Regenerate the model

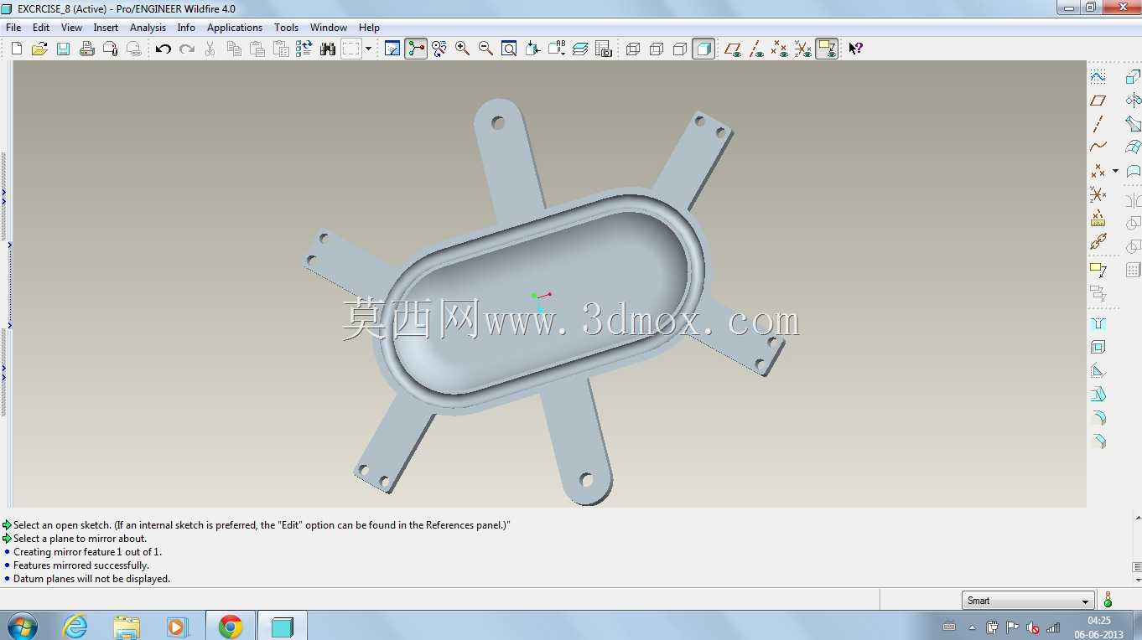[x=304, y=49]
